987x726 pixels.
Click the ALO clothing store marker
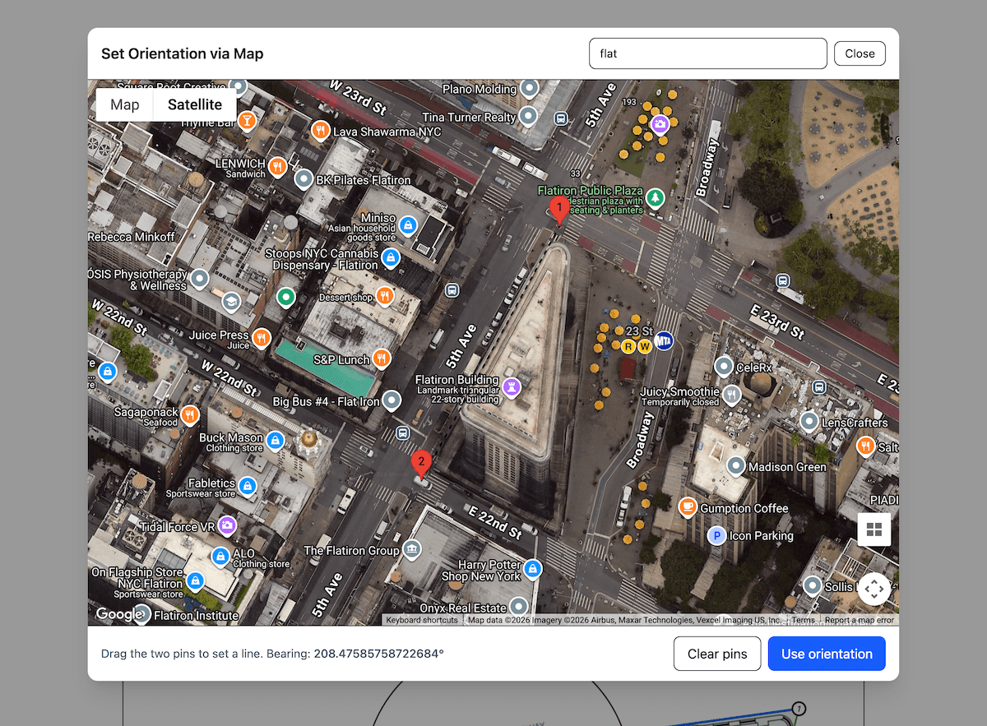point(220,557)
